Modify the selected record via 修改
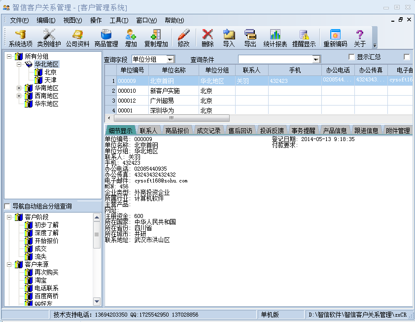Viewport: 415px width, 322px height. pos(183,38)
